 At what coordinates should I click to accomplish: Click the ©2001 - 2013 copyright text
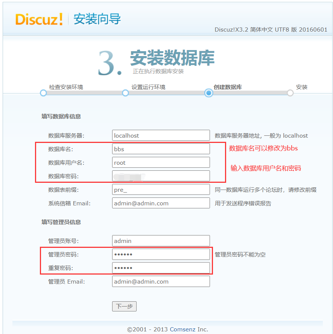point(147,329)
